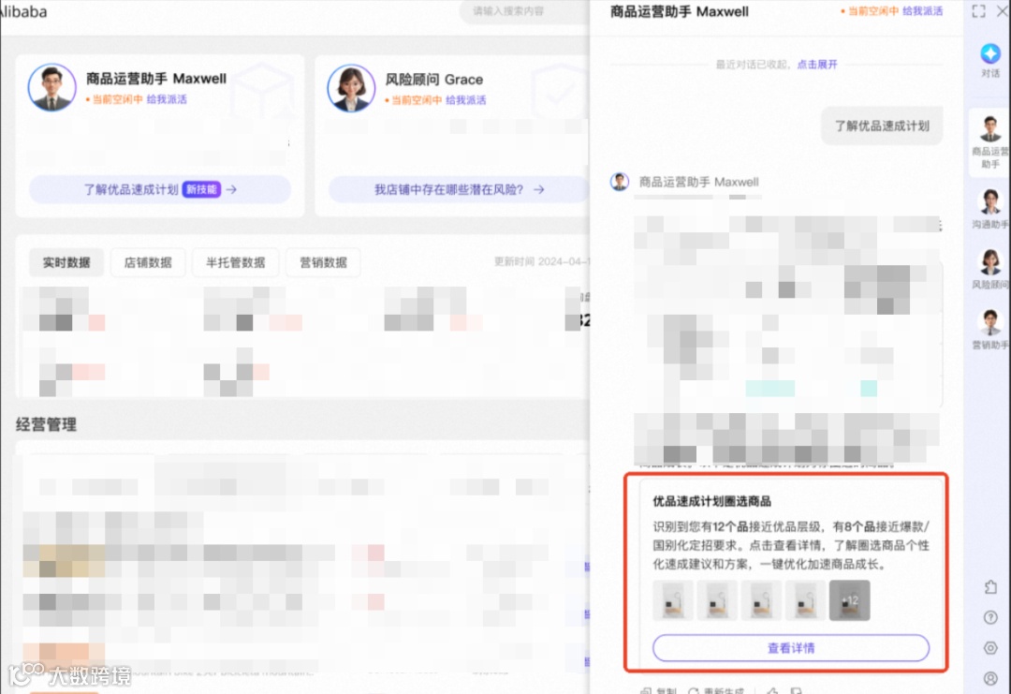Open the help question-mark icon
The width and height of the screenshot is (1011, 694).
(x=991, y=617)
